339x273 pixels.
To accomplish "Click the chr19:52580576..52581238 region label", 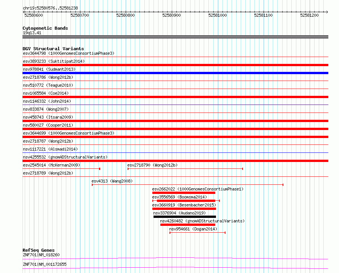I will tap(50, 8).
